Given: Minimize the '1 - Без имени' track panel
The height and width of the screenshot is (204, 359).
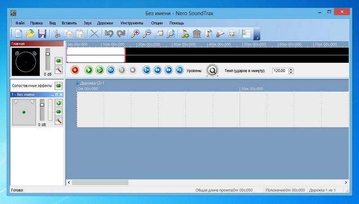Looking at the screenshot, I should pos(53,95).
